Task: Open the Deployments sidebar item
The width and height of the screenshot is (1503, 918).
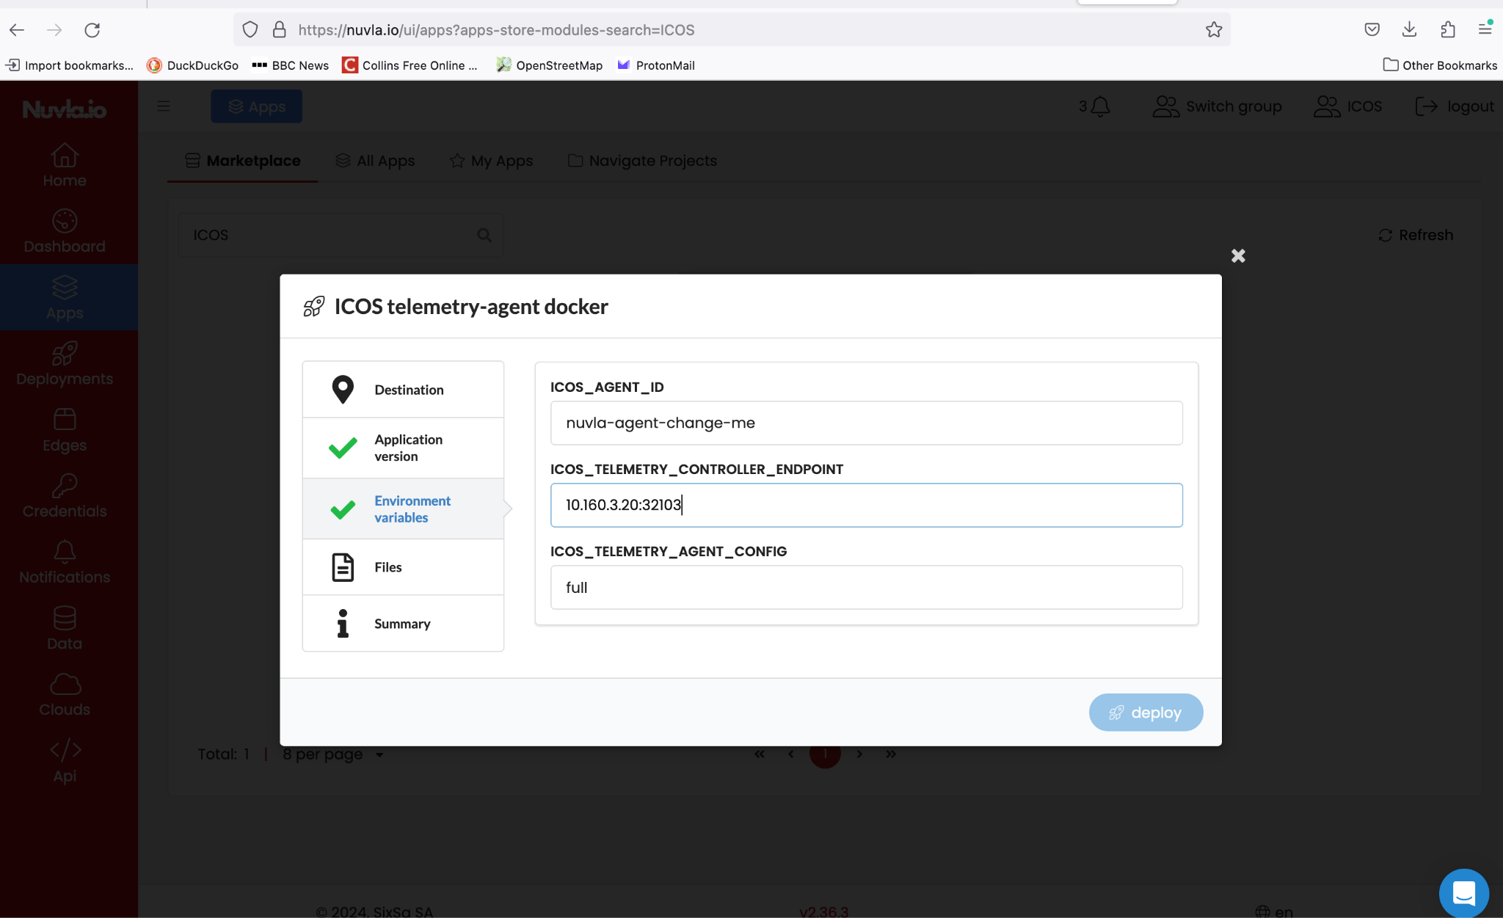Action: 65,363
